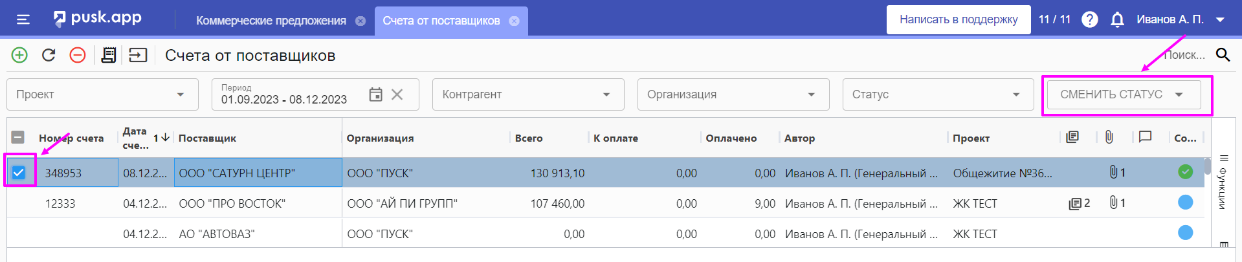Open the hamburger navigation menu
The image size is (1242, 262).
click(23, 19)
